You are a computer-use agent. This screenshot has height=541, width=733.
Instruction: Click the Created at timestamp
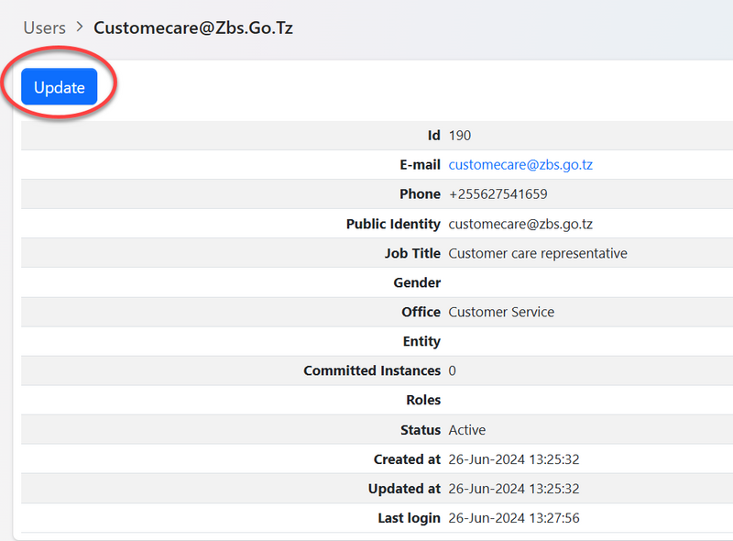tap(513, 458)
